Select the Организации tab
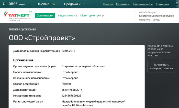This screenshot has width=179, height=108. (x=45, y=16)
